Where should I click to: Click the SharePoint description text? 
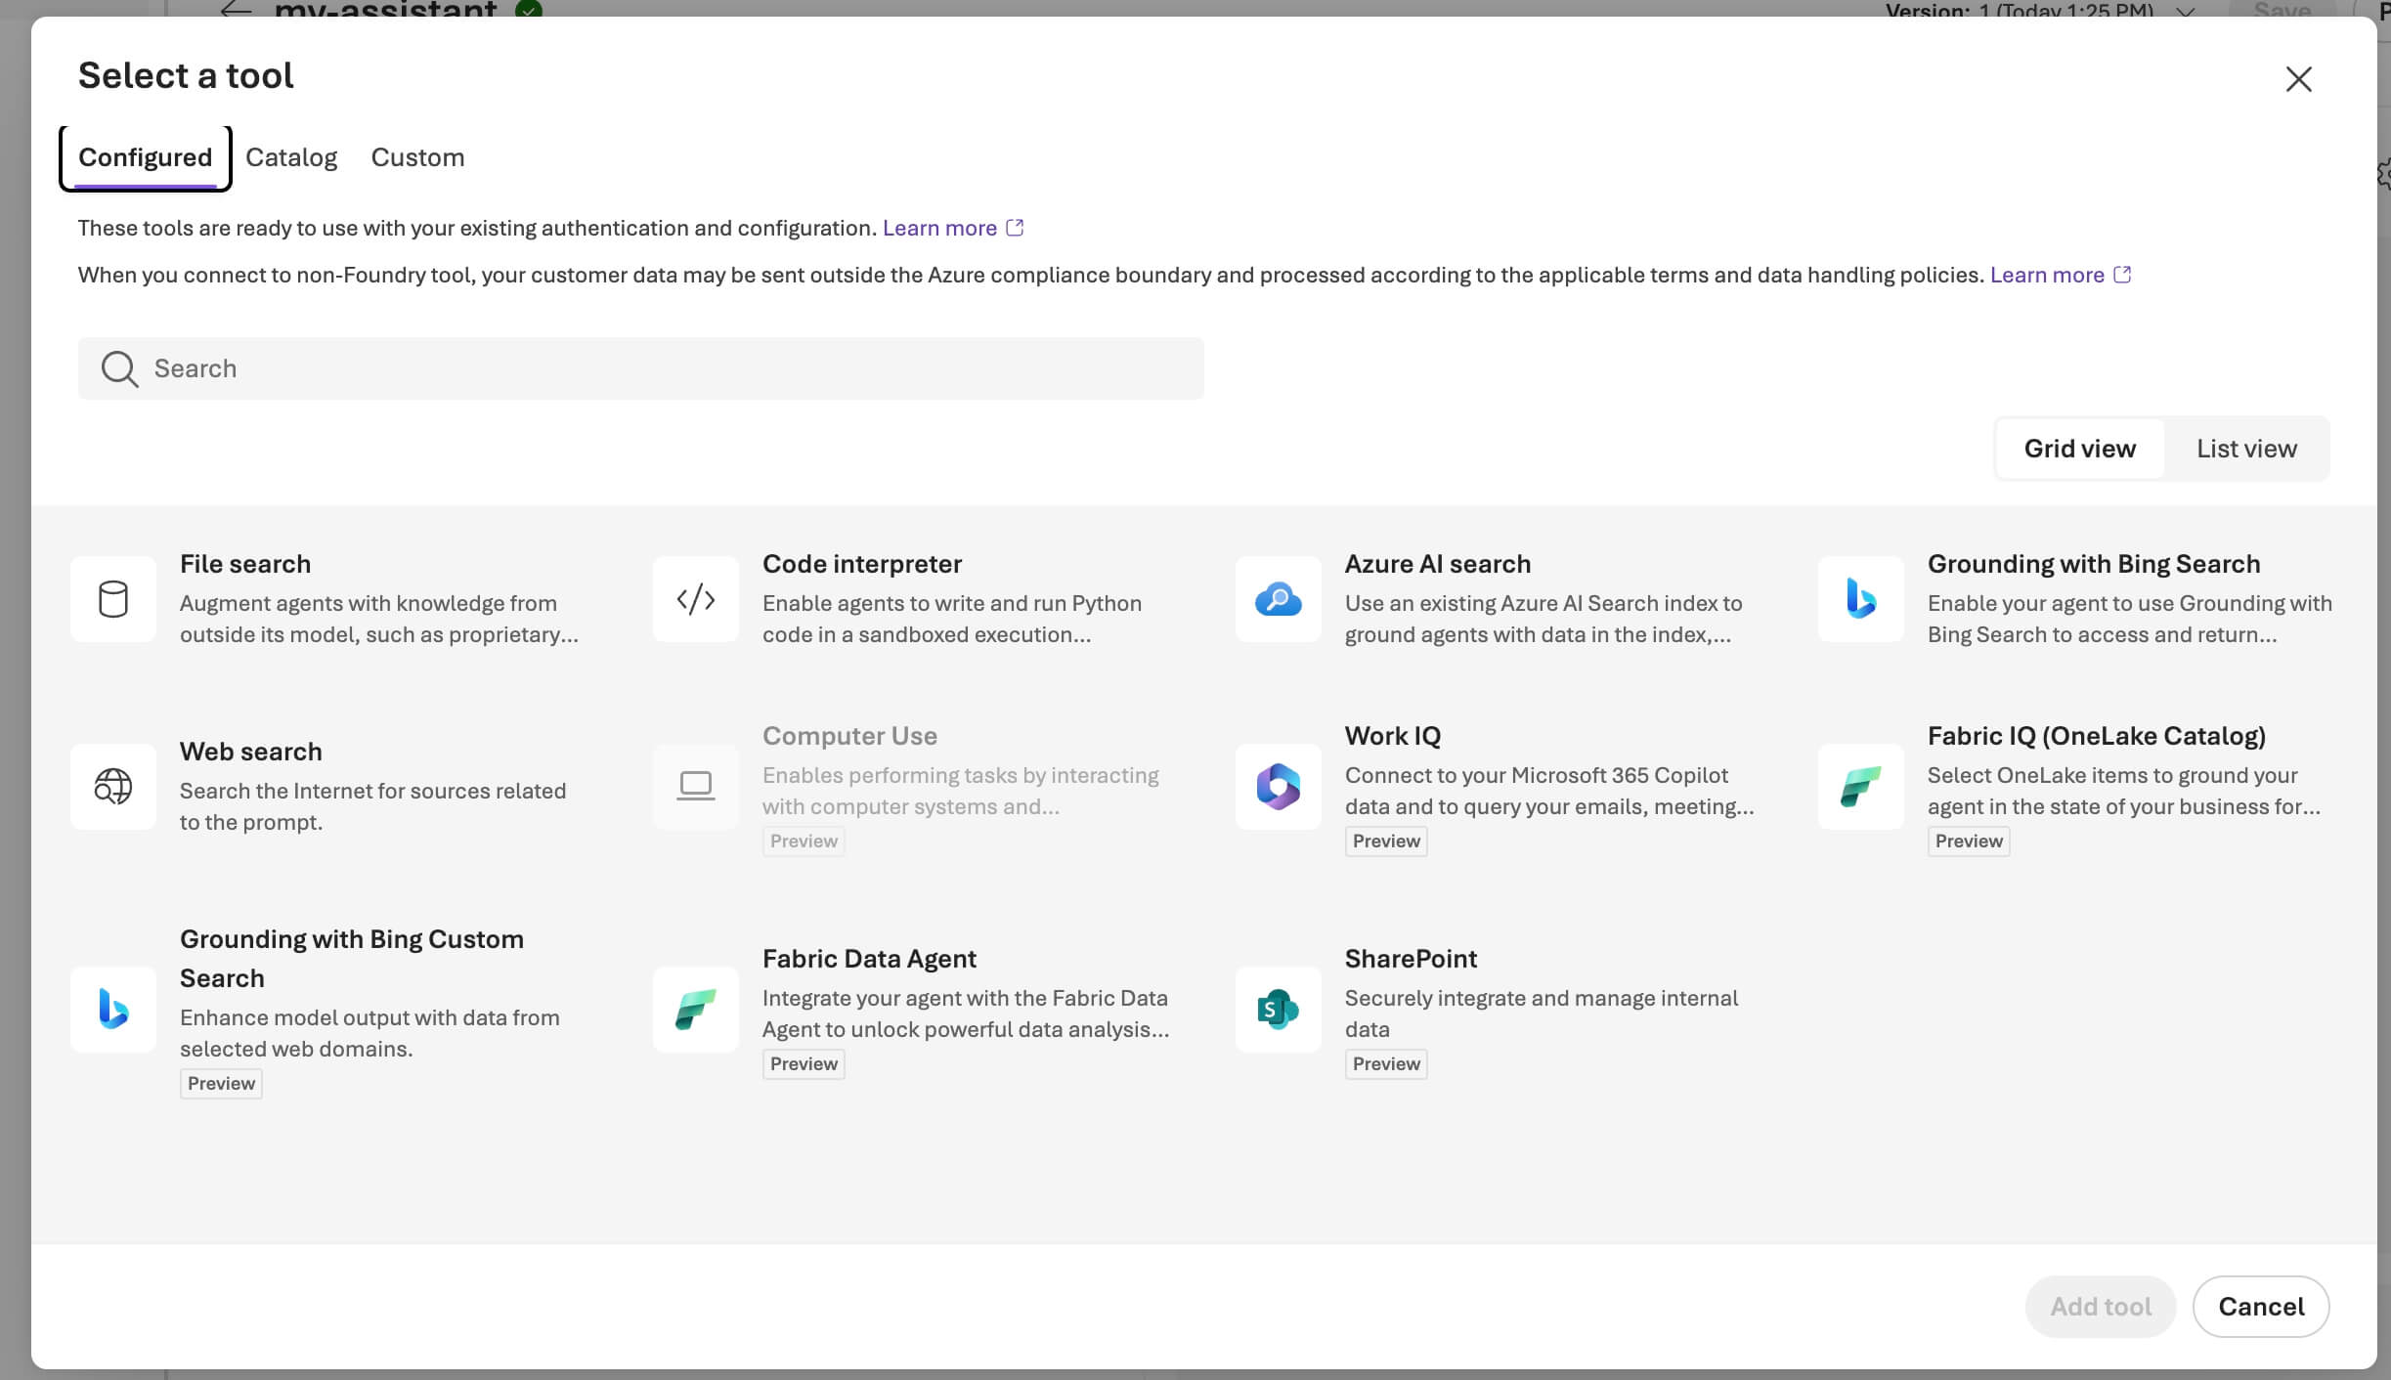pyautogui.click(x=1542, y=1013)
